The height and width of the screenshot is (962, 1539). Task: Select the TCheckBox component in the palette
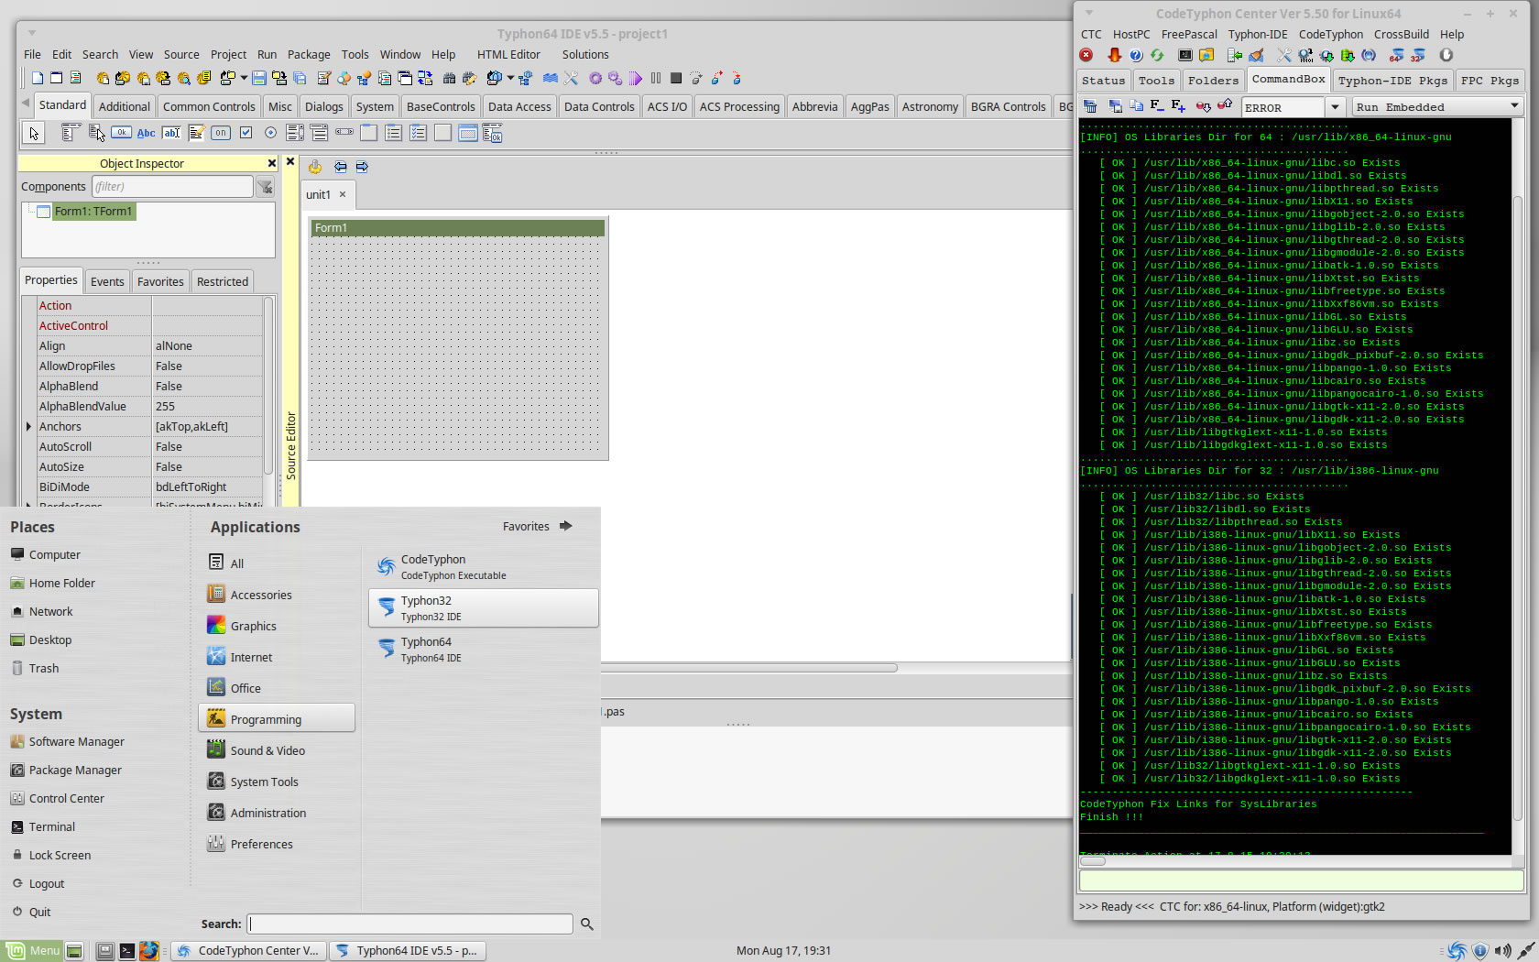[x=246, y=134]
